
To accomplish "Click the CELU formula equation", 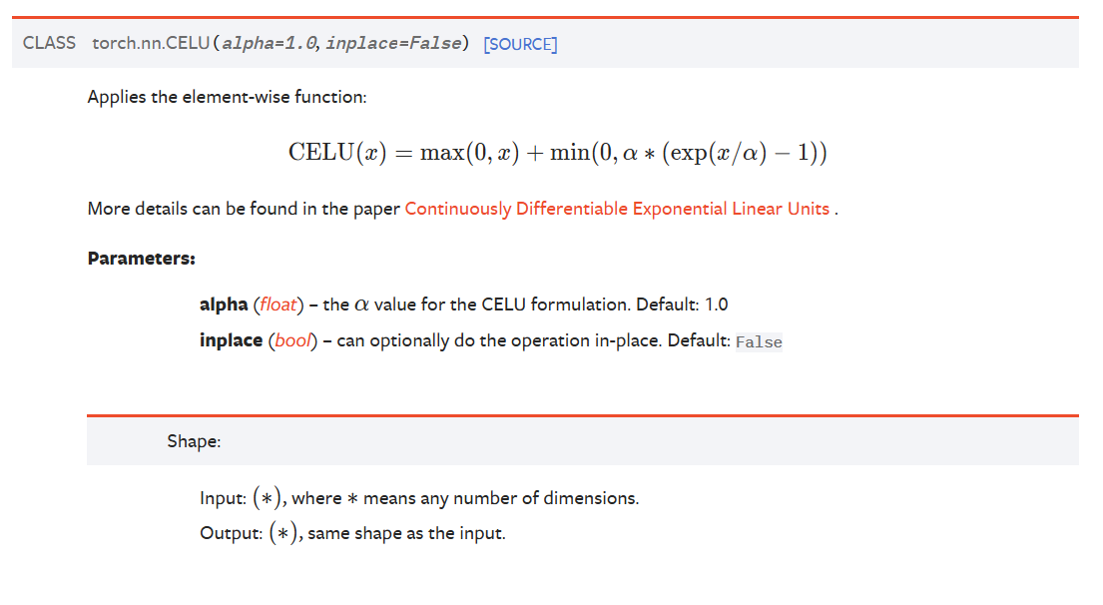I will 558,152.
